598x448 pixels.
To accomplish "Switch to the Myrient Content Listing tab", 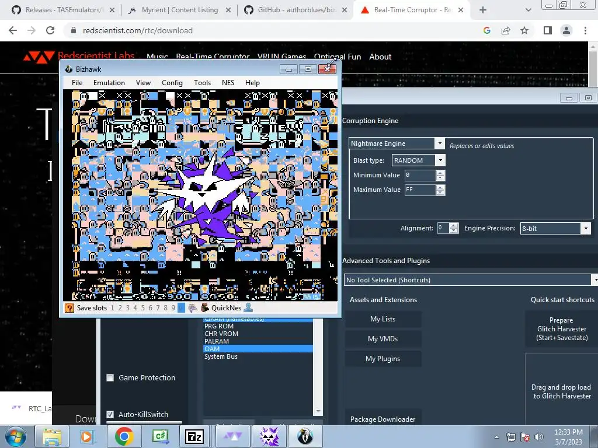I will click(180, 10).
